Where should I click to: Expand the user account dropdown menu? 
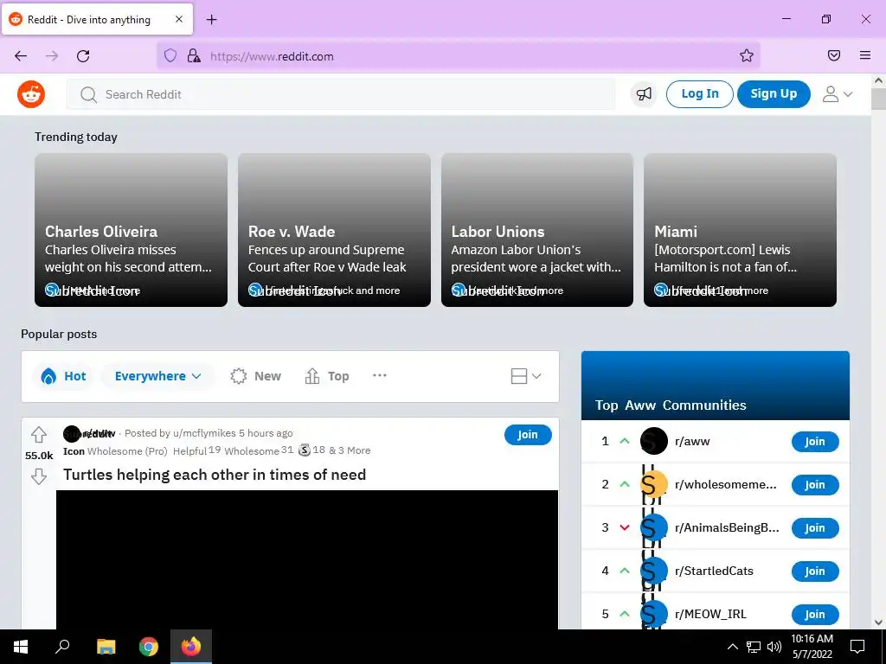[838, 94]
